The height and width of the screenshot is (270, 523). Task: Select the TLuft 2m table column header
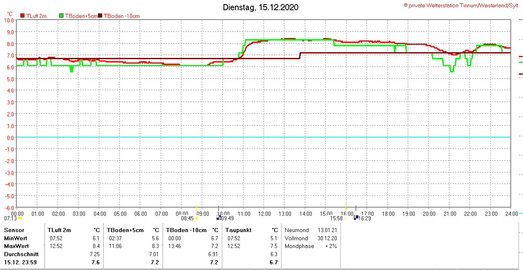pyautogui.click(x=59, y=230)
